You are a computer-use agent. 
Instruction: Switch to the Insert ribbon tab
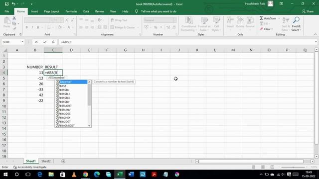coord(34,11)
